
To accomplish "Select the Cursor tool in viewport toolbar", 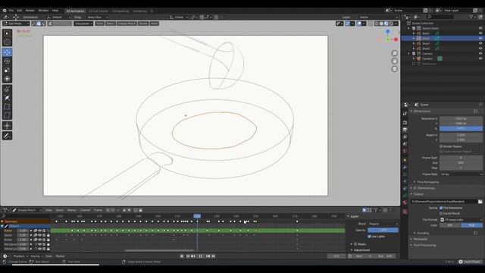I will tap(7, 42).
